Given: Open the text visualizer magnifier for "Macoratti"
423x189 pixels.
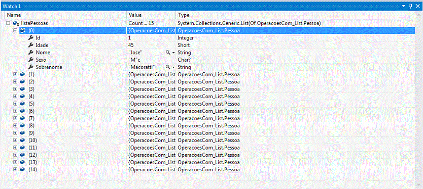Looking at the screenshot, I should pyautogui.click(x=168, y=67).
